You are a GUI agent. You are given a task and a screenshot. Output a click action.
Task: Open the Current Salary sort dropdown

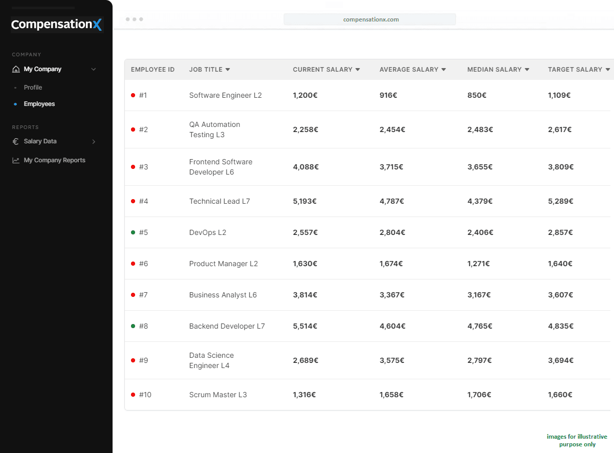(358, 70)
